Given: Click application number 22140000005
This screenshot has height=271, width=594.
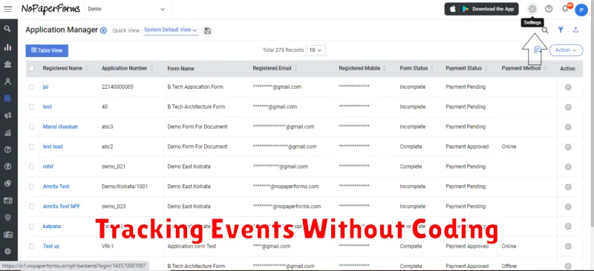Looking at the screenshot, I should [x=117, y=87].
